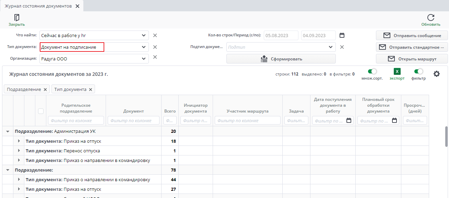The height and width of the screenshot is (198, 449).
Task: Clear the Организация field with X
Action: point(155,57)
